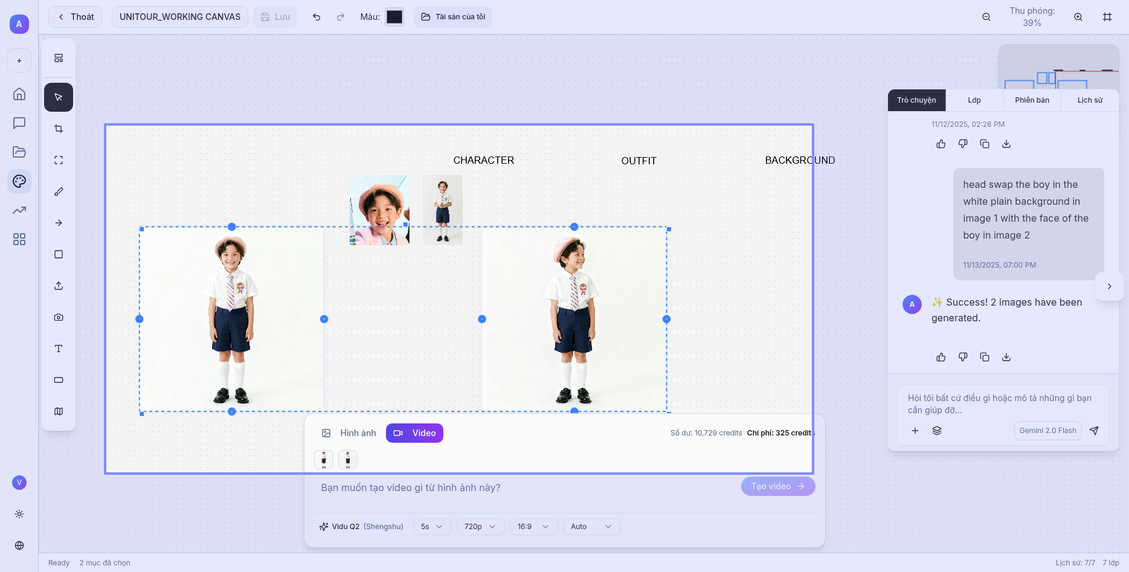
Task: Open the 720p resolution dropdown
Action: 480,527
